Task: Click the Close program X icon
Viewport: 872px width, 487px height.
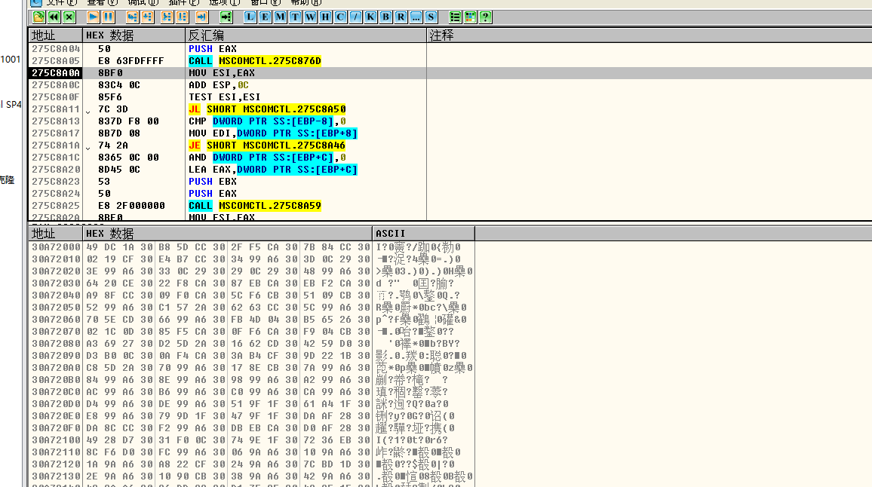Action: point(69,17)
